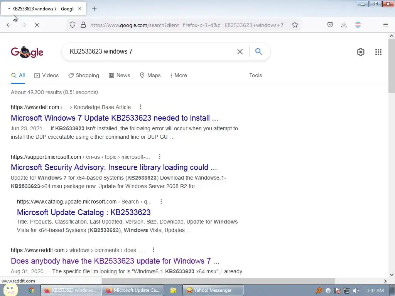
Task: Open Yahoo! Messenger from taskbar
Action: (x=213, y=291)
